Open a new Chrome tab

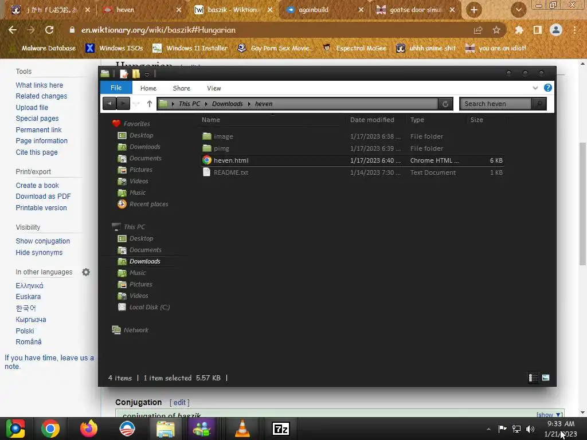click(474, 10)
